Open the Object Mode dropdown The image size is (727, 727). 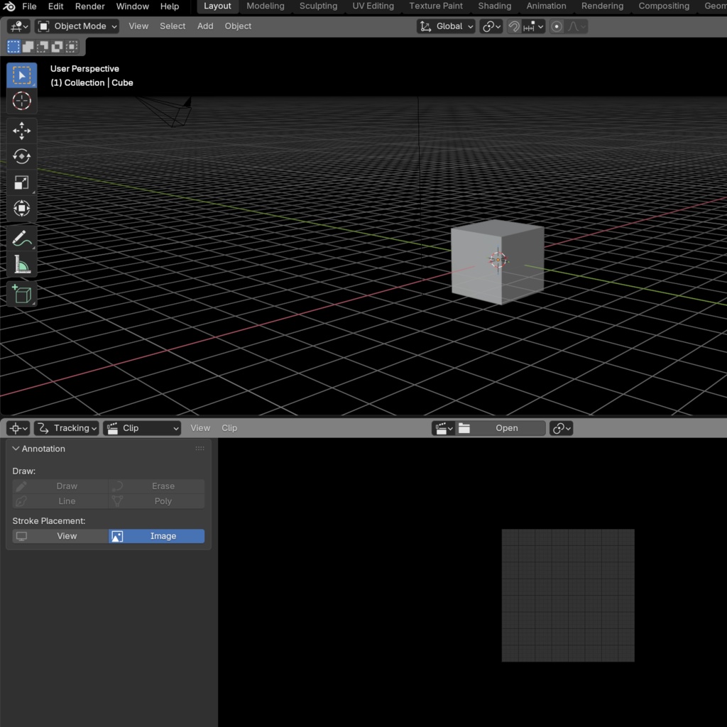tap(77, 26)
